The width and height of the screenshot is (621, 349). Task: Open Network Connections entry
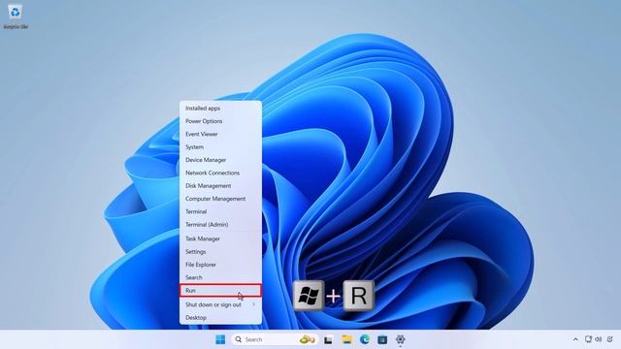tap(220, 173)
